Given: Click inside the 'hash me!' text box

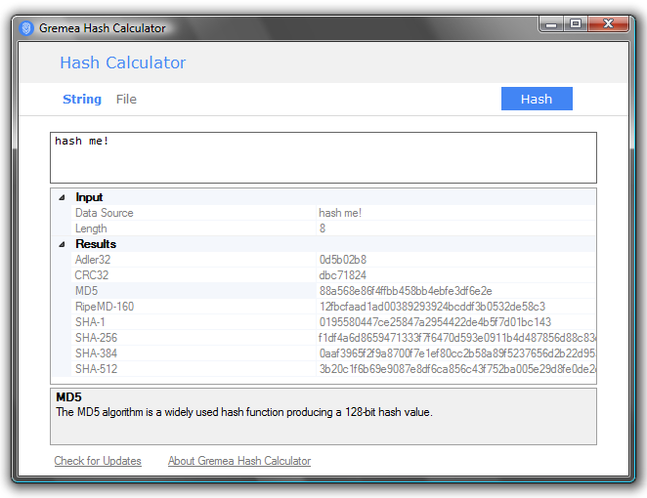Looking at the screenshot, I should click(323, 157).
